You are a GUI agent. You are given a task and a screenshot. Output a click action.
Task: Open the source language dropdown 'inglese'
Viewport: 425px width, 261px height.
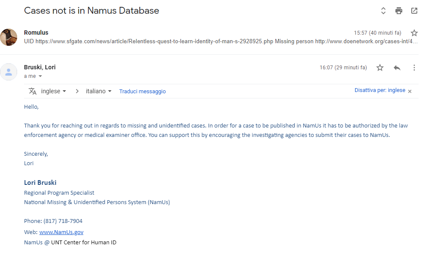(54, 91)
